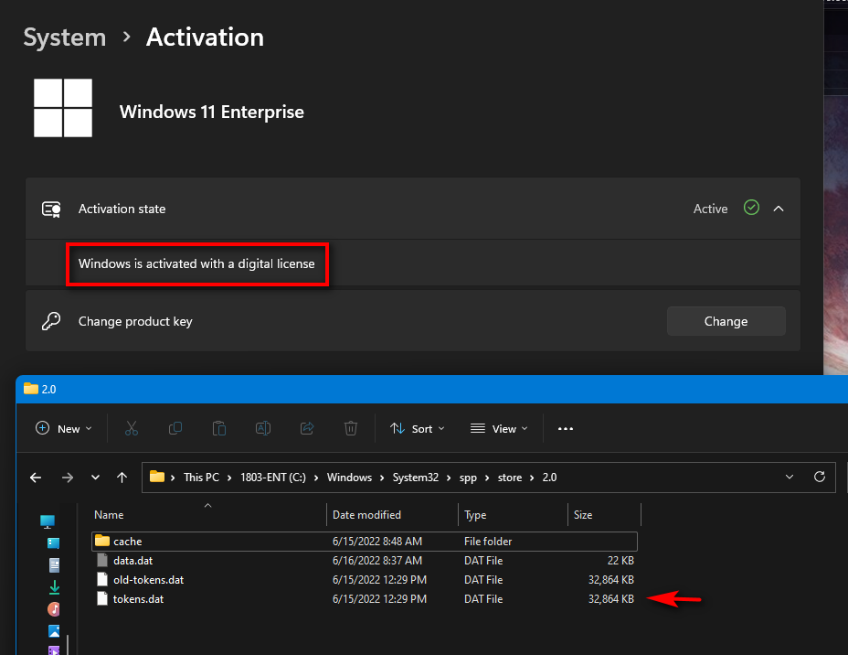
Task: Select the tokens.dat file name
Action: (x=139, y=598)
